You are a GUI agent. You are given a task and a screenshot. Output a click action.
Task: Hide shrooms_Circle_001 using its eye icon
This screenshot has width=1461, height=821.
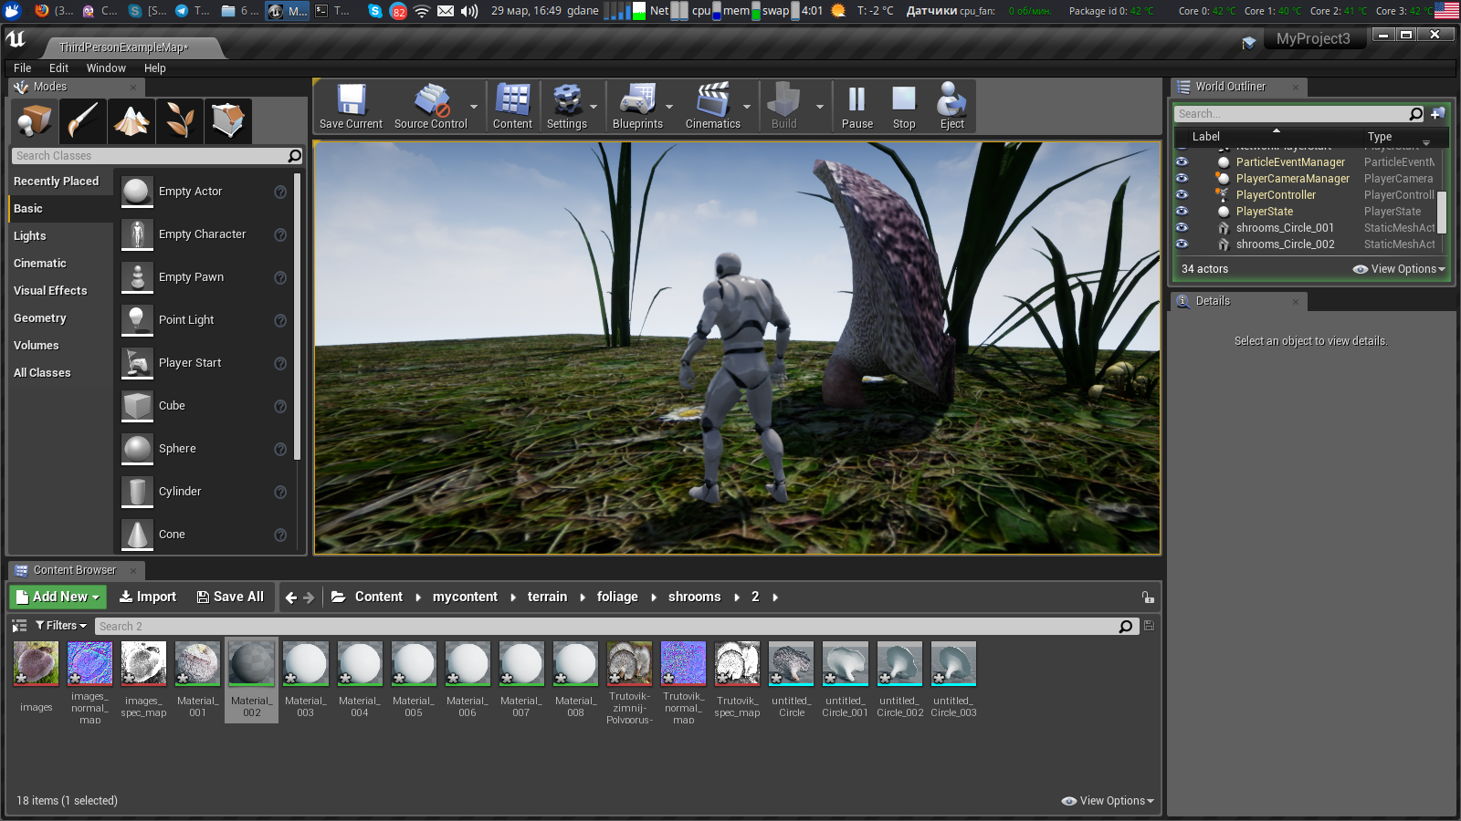1182,228
